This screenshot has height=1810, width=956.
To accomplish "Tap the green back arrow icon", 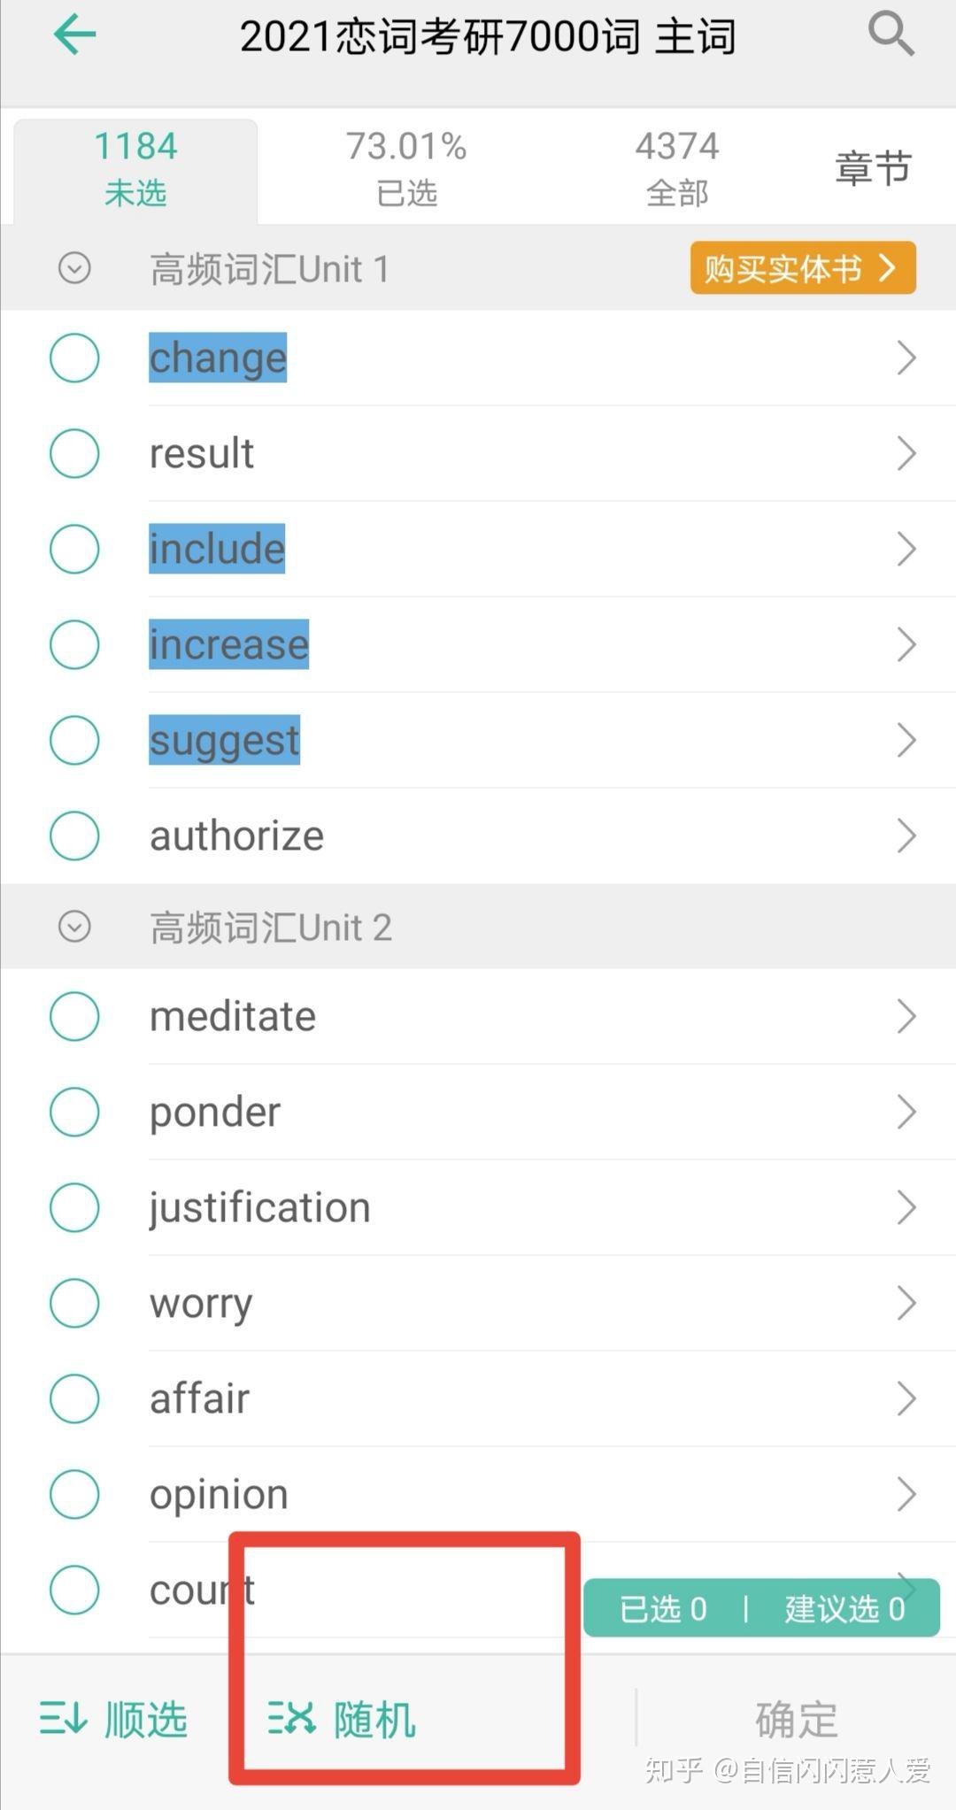I will pos(74,35).
